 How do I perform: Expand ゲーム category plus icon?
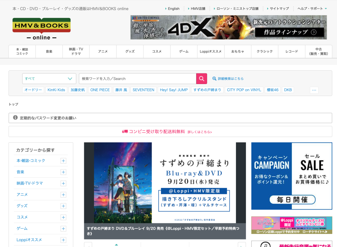[63, 229]
